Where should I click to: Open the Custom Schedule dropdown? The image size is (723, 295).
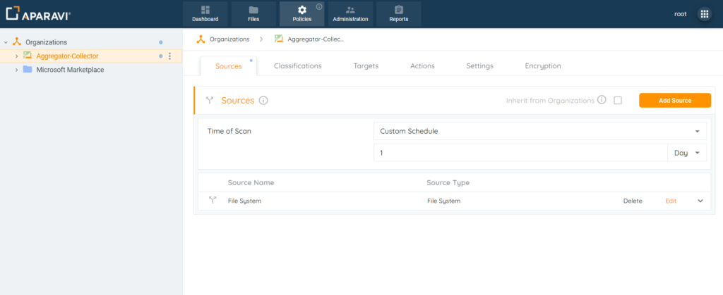tap(540, 131)
